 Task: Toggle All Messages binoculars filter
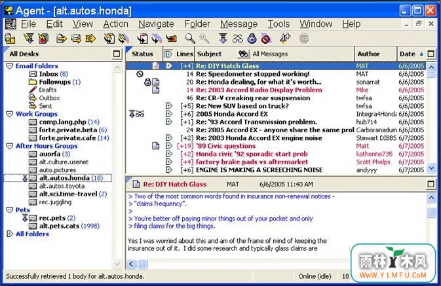pyautogui.click(x=243, y=54)
